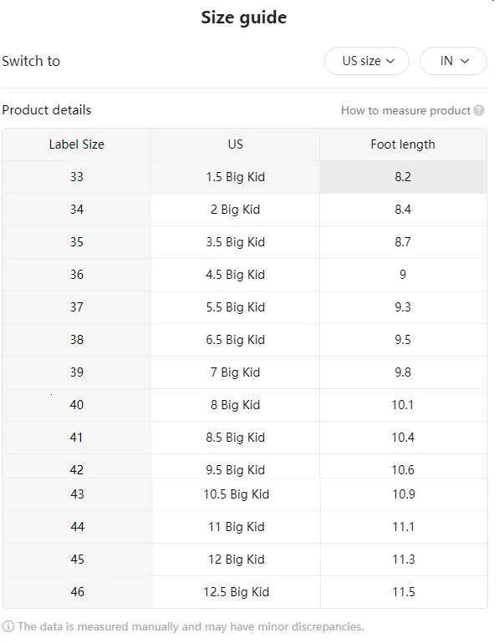
Task: Click the Product details label
Action: (47, 110)
